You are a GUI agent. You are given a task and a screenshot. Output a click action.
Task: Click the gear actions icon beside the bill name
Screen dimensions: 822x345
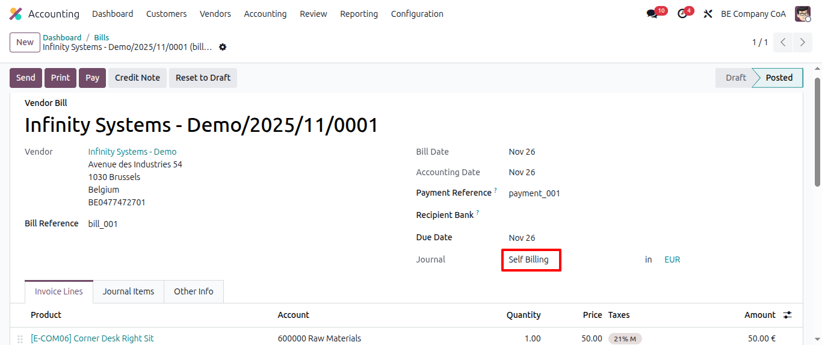tap(223, 47)
